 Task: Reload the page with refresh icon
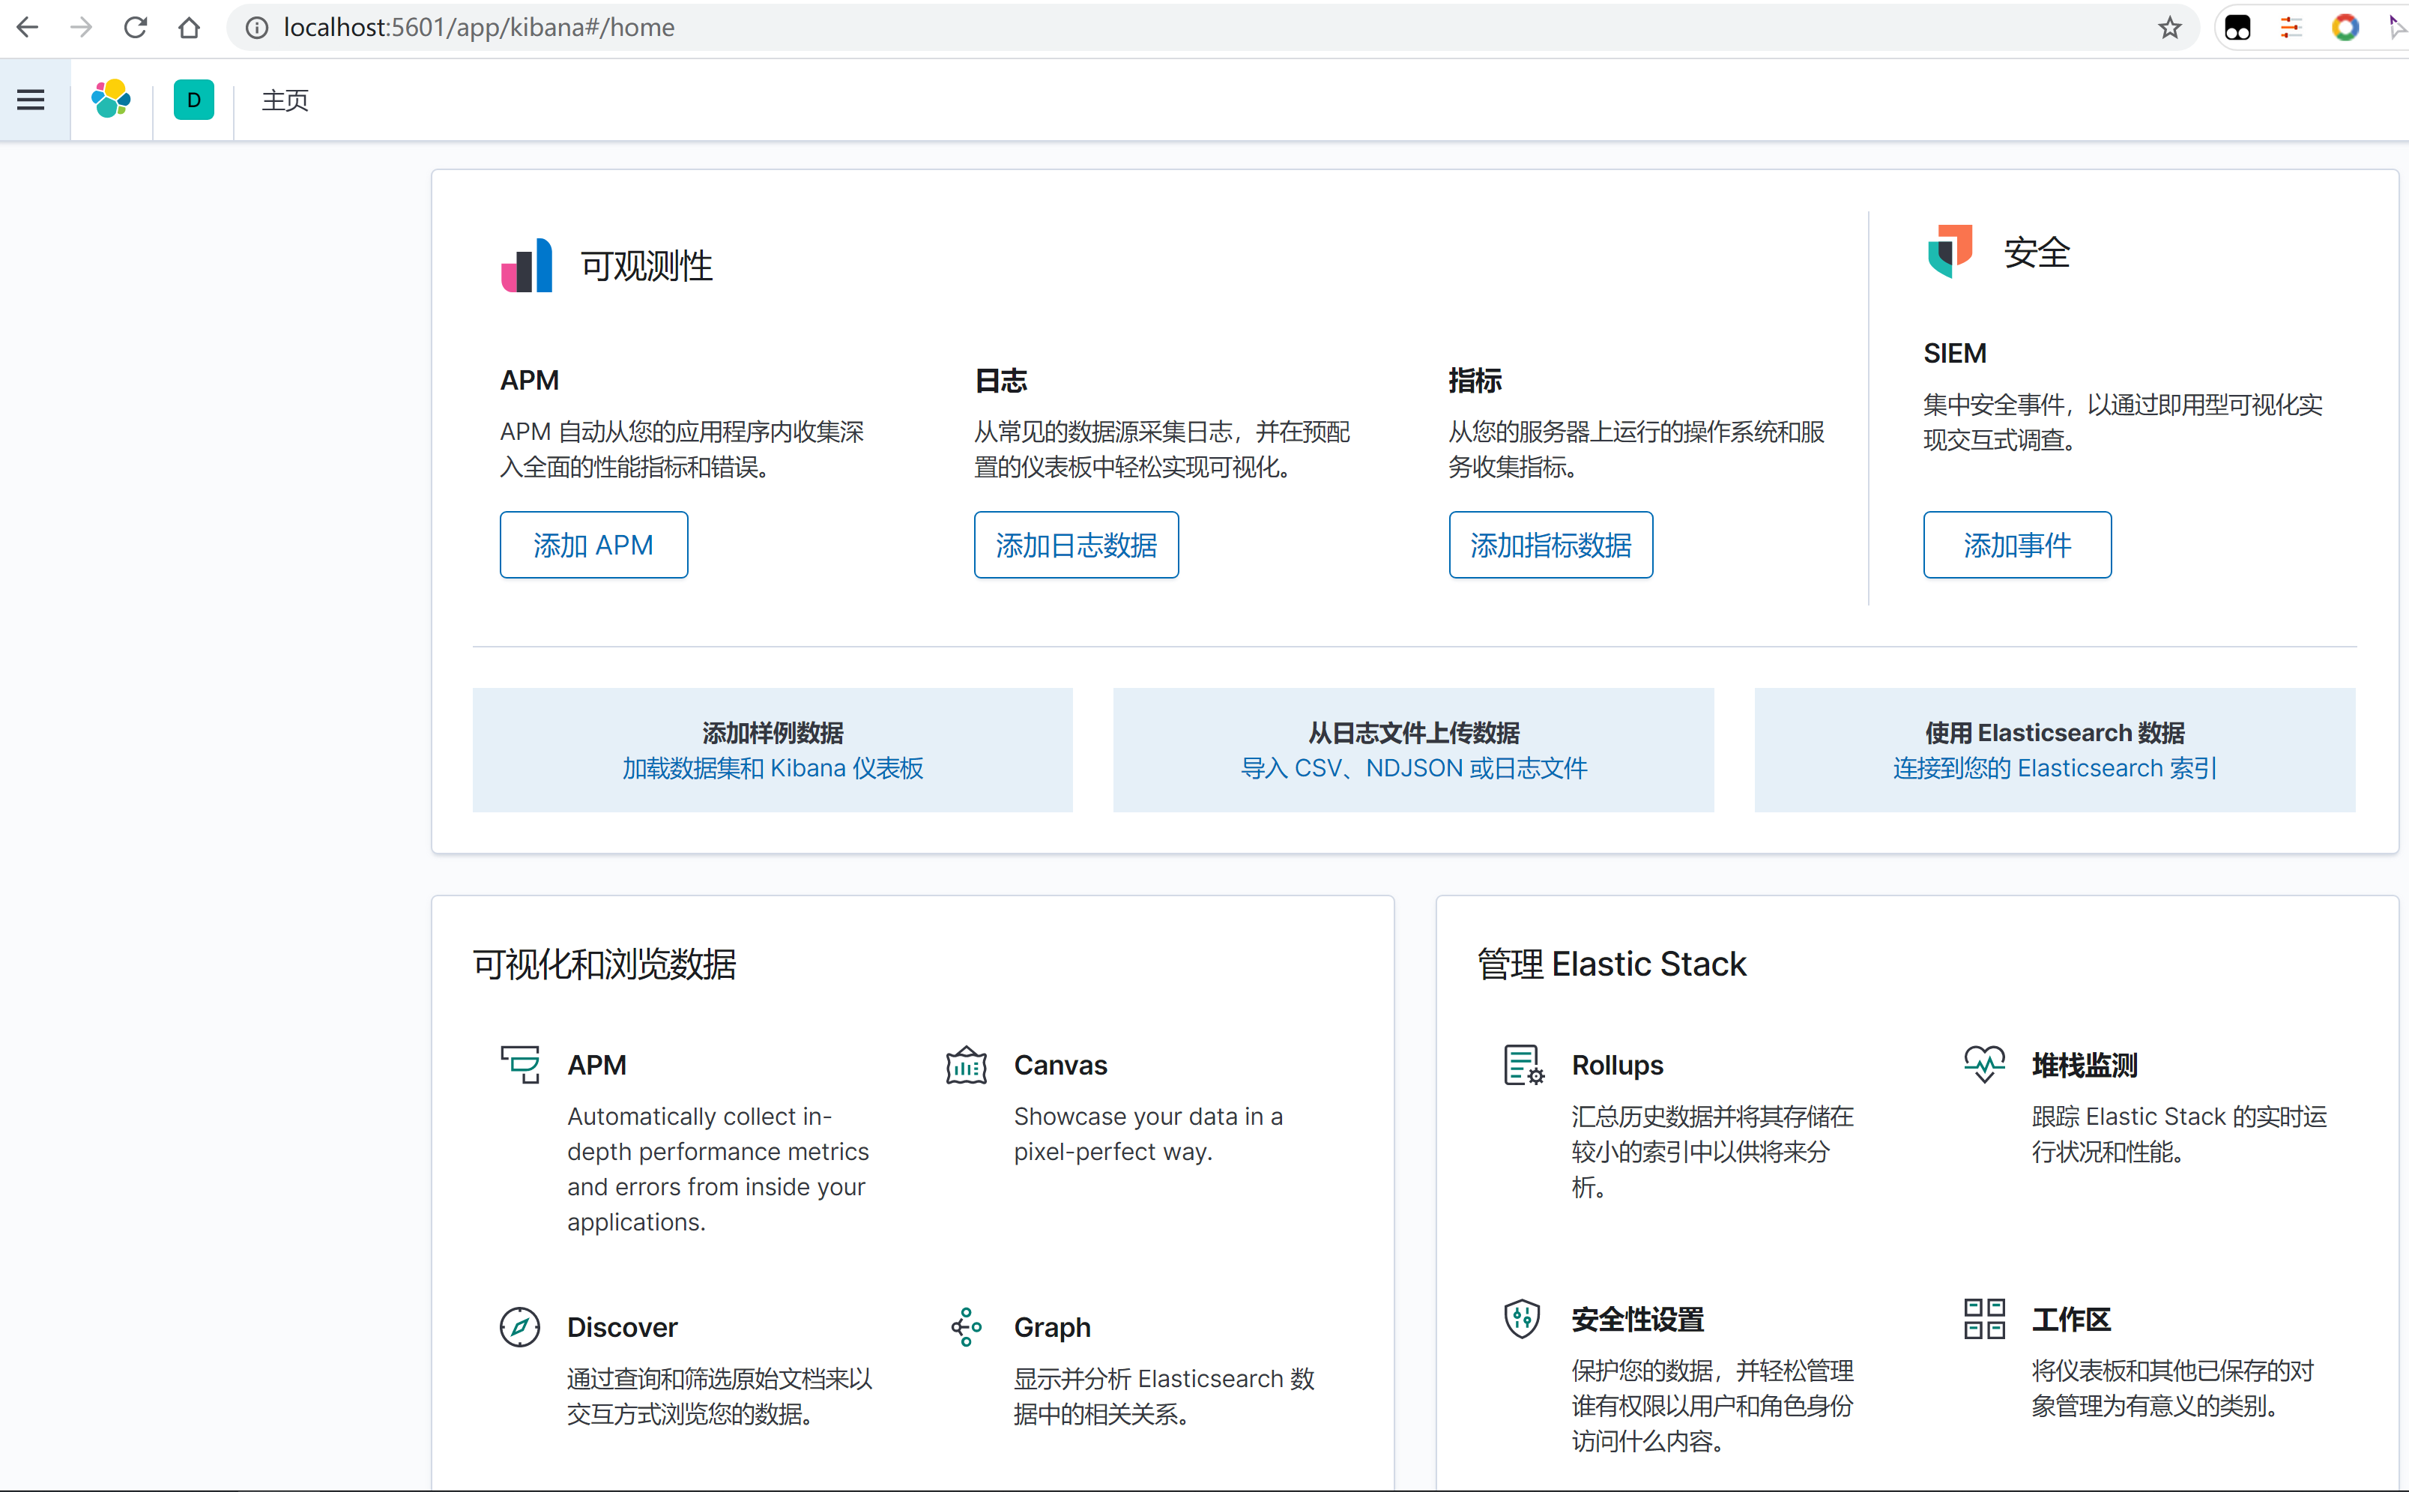click(x=136, y=28)
